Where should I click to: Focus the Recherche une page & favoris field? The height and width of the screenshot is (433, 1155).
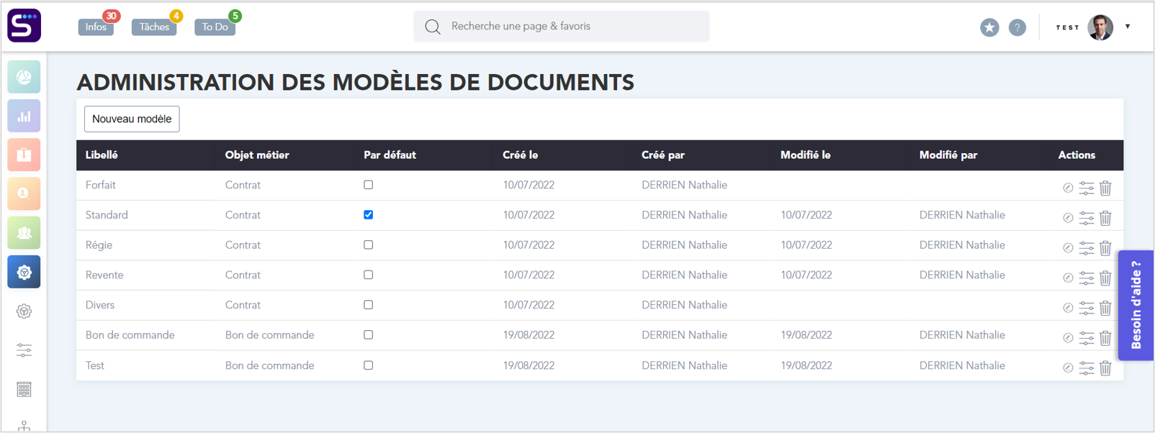click(562, 26)
